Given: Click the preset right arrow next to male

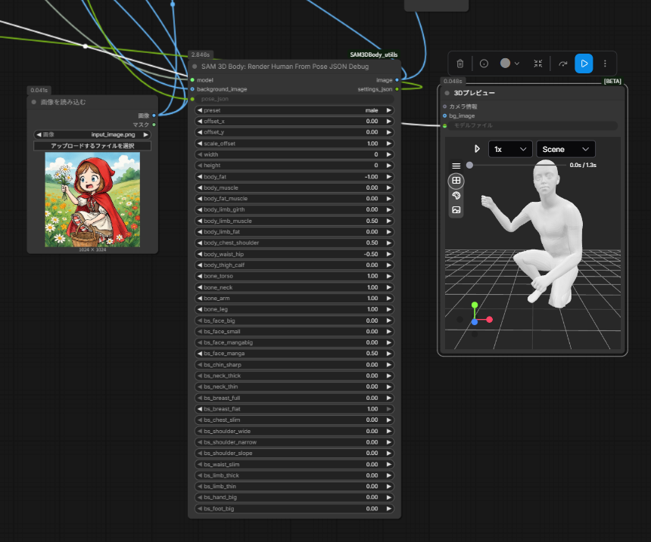Looking at the screenshot, I should (388, 110).
